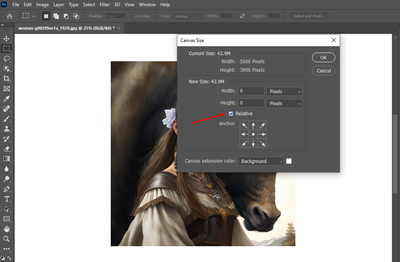The image size is (400, 262).
Task: Open the Image menu
Action: 43,5
